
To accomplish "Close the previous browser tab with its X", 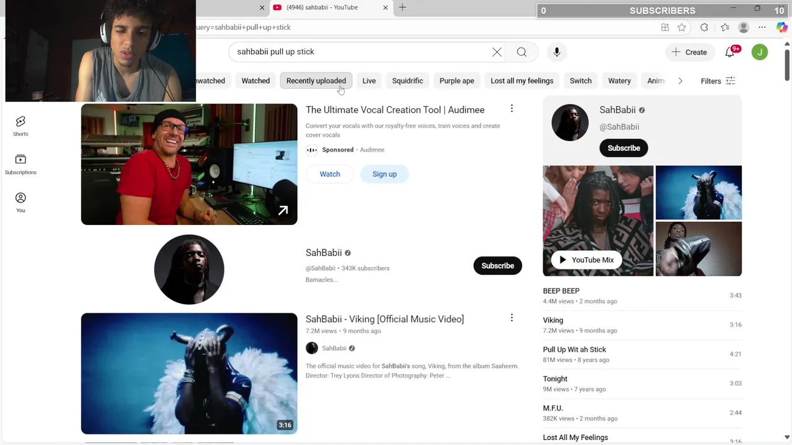I will pyautogui.click(x=262, y=7).
